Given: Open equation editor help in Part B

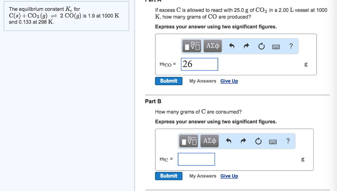Looking at the screenshot, I should click(x=288, y=141).
